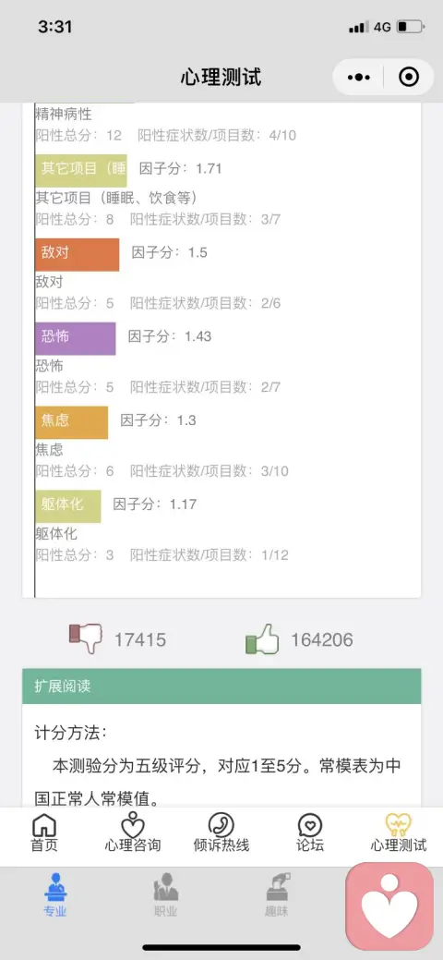This screenshot has width=443, height=960.
Task: Select the orange 敌对 factor bar
Action: pyautogui.click(x=78, y=255)
